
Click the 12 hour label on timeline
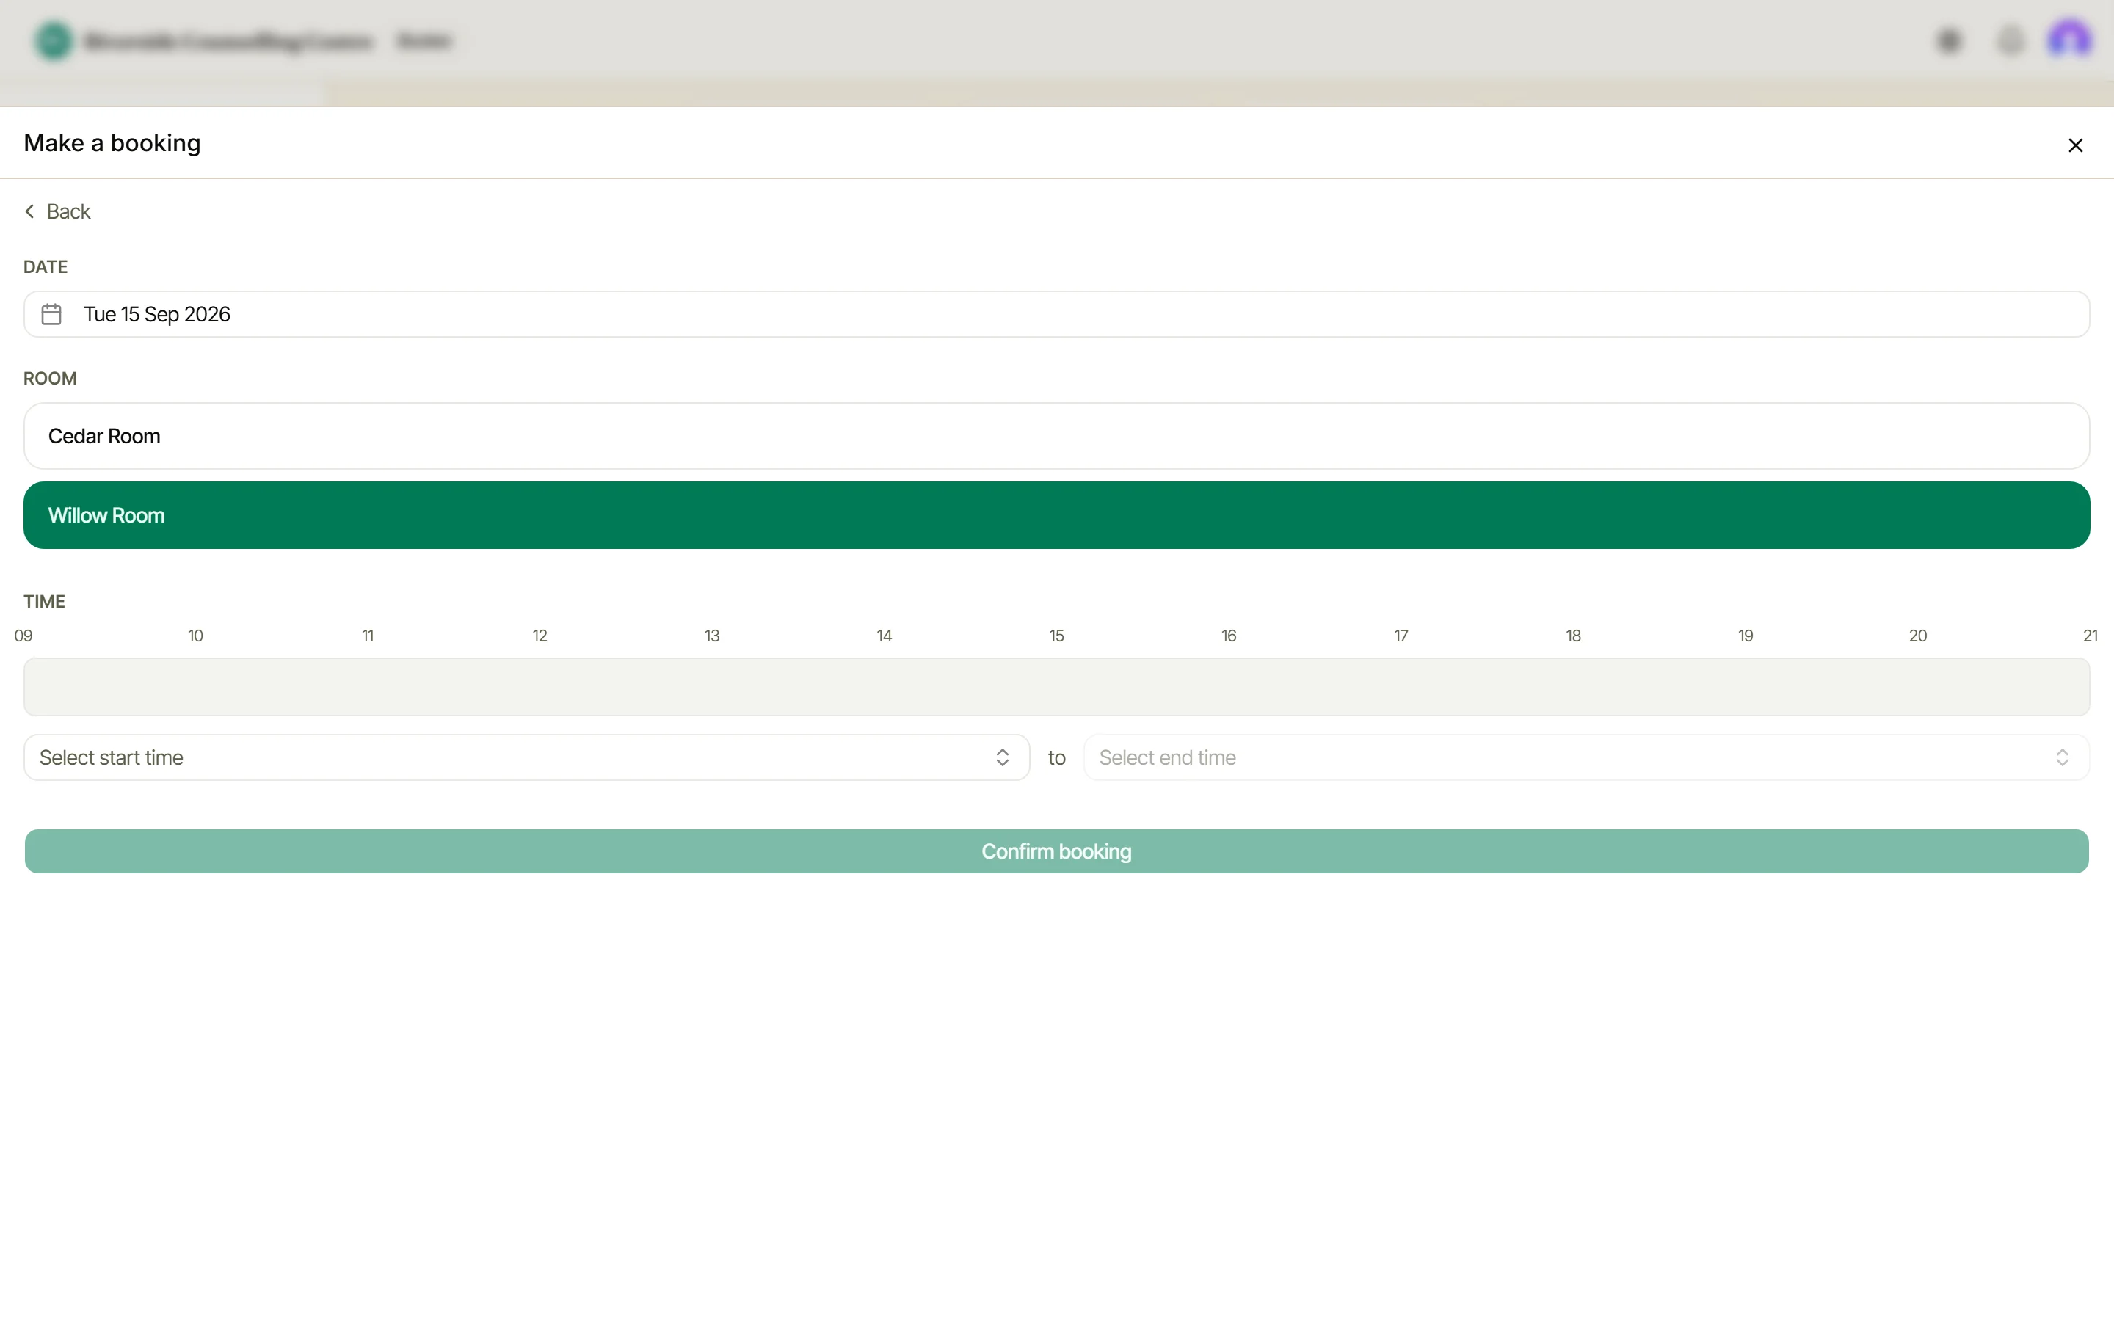pyautogui.click(x=540, y=636)
